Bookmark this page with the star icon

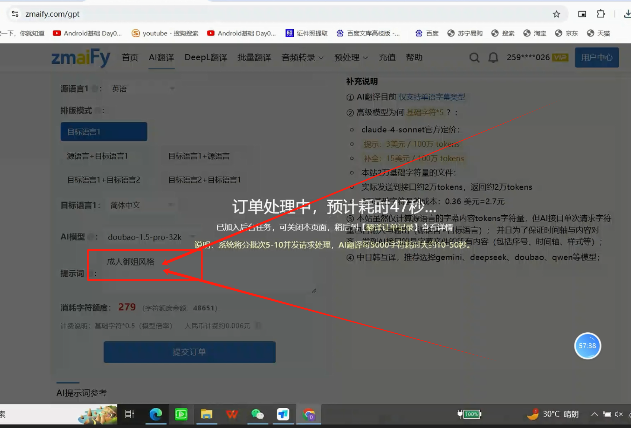556,14
